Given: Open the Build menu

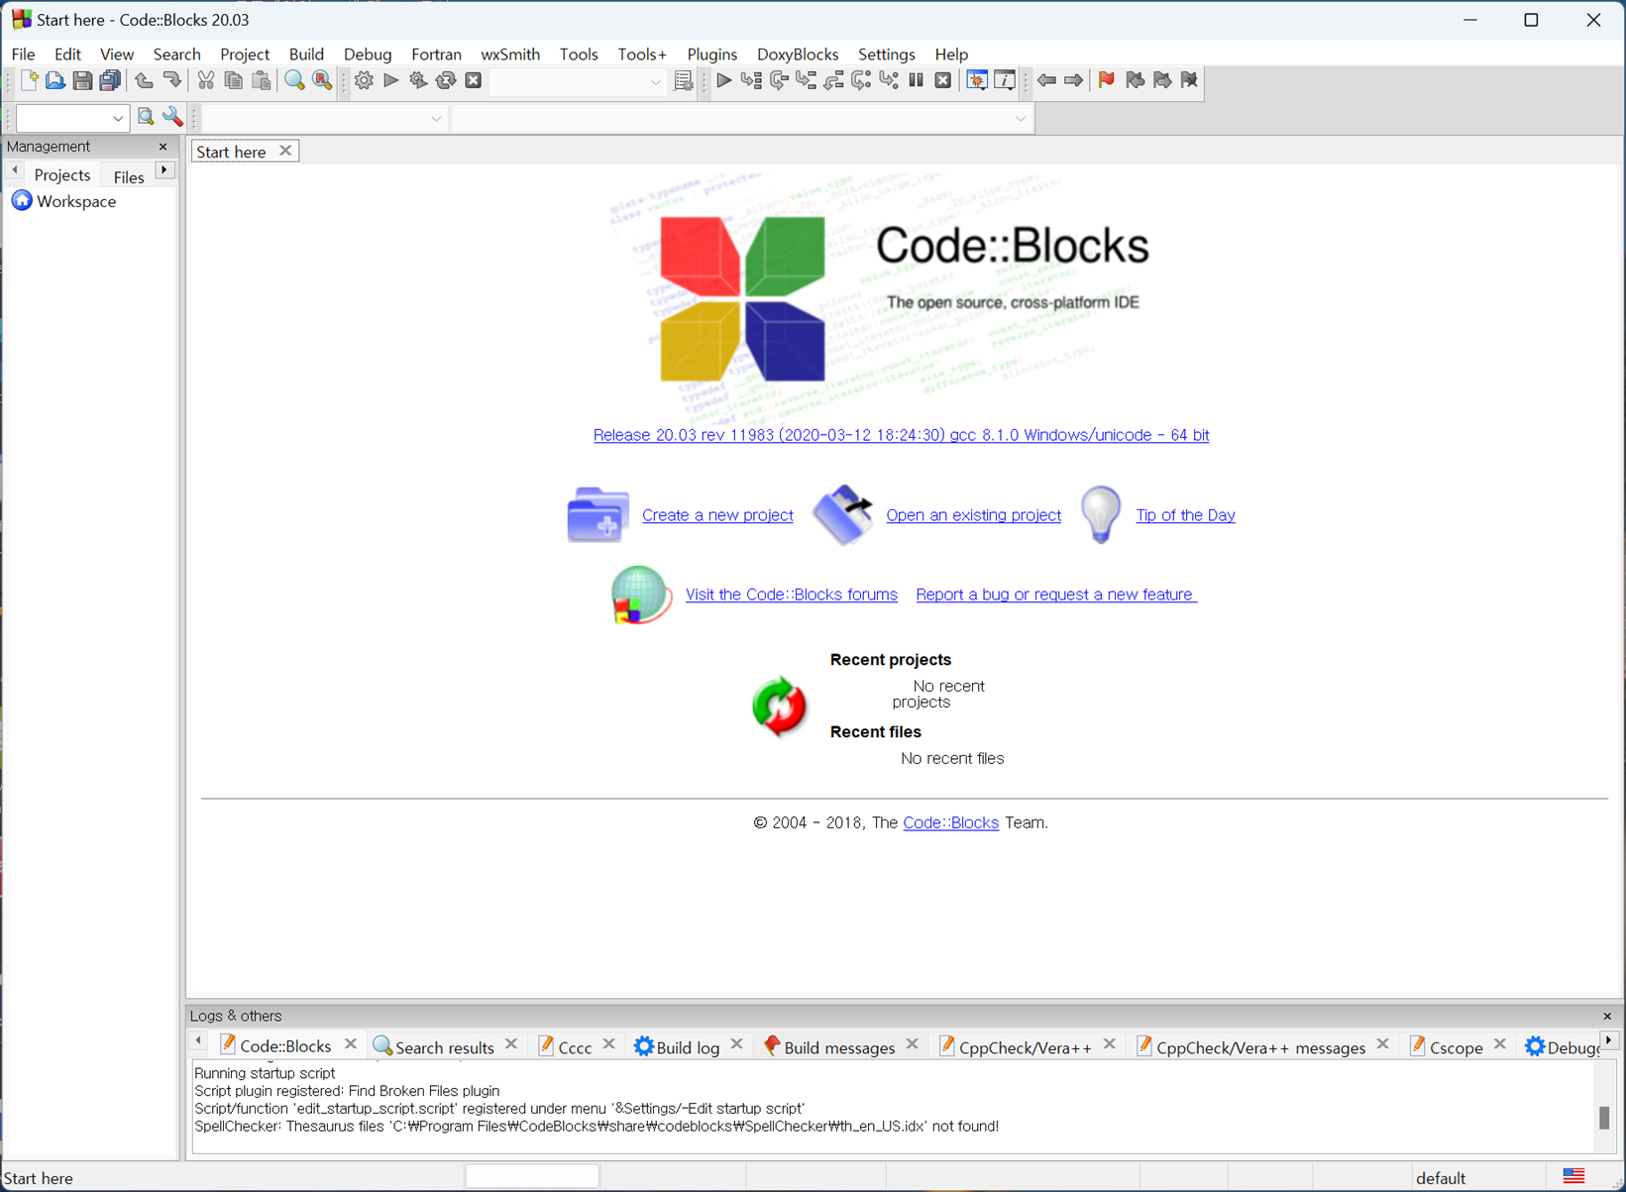Looking at the screenshot, I should (306, 54).
